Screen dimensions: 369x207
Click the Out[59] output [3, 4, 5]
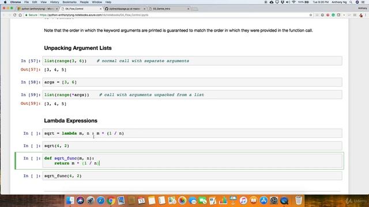tap(55, 103)
